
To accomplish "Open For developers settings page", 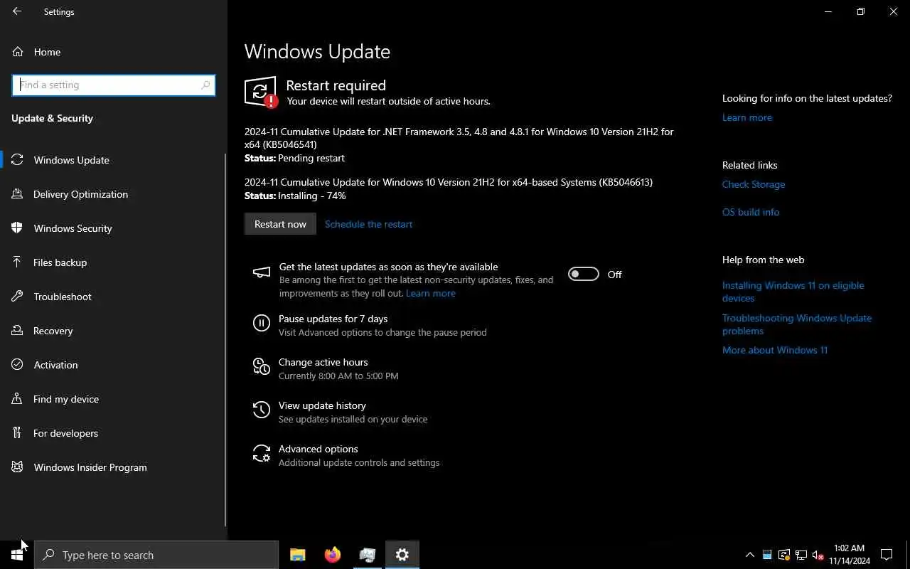I will [113, 433].
